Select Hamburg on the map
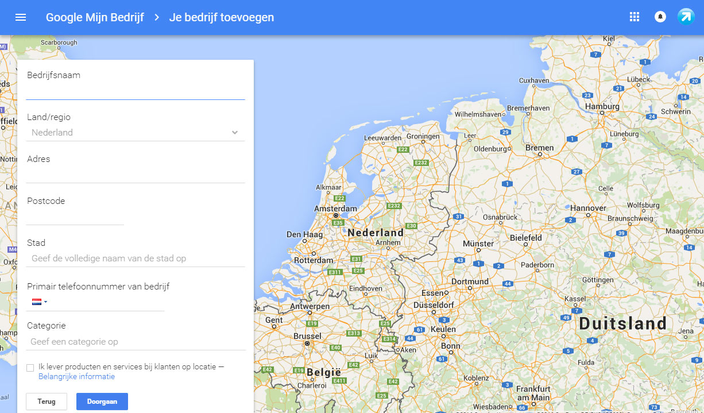 point(602,106)
